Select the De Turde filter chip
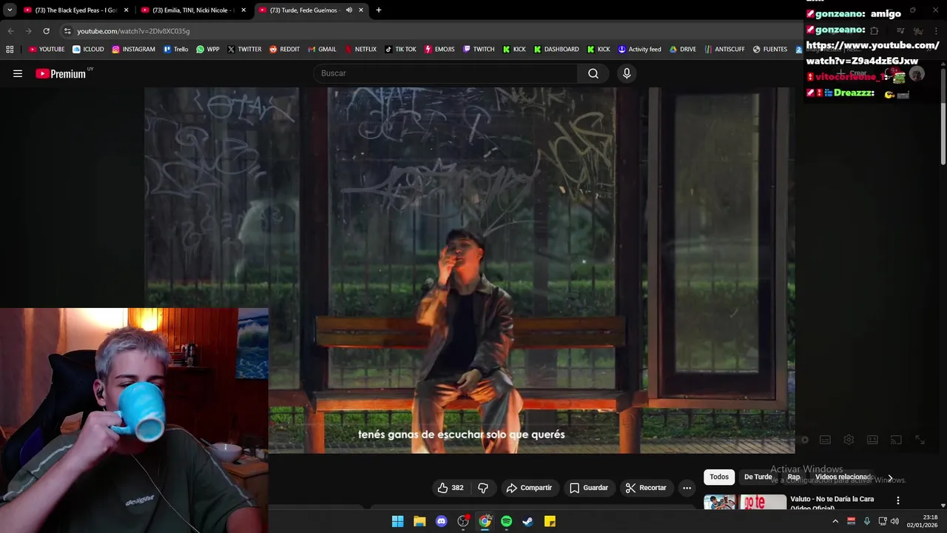The width and height of the screenshot is (947, 533). tap(758, 477)
